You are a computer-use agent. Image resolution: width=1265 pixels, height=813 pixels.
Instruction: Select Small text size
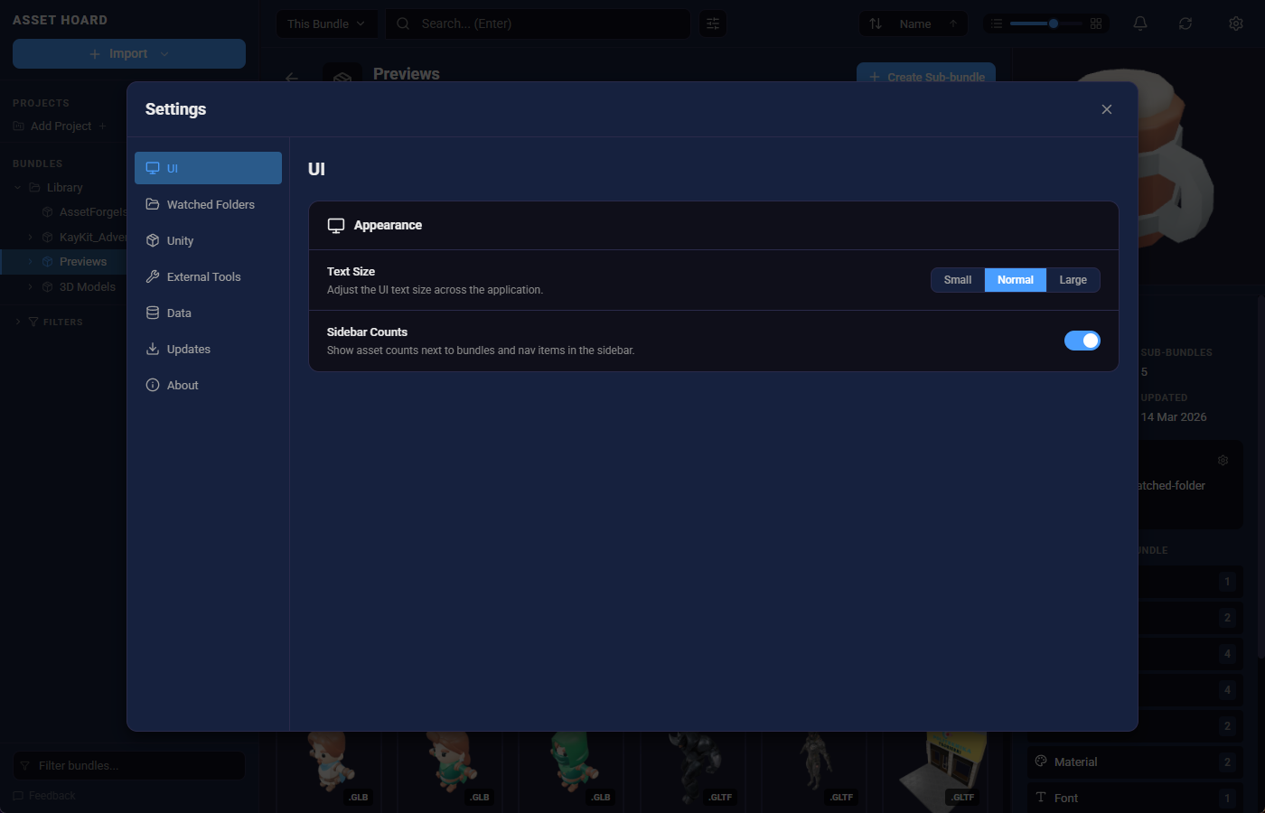click(x=958, y=280)
